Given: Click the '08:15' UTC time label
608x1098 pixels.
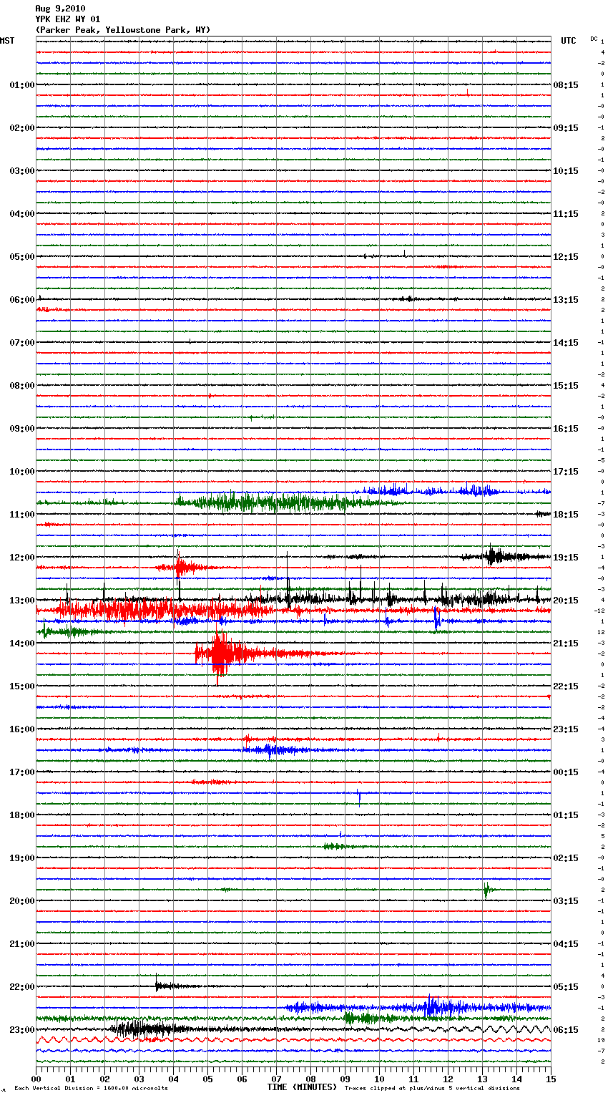Looking at the screenshot, I should point(566,85).
